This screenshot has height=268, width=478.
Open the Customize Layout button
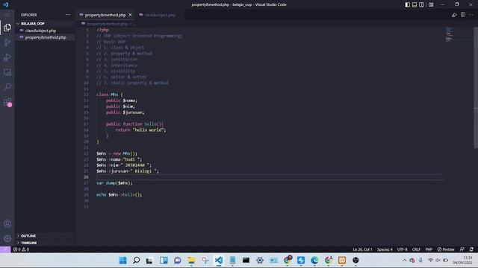point(431,4)
